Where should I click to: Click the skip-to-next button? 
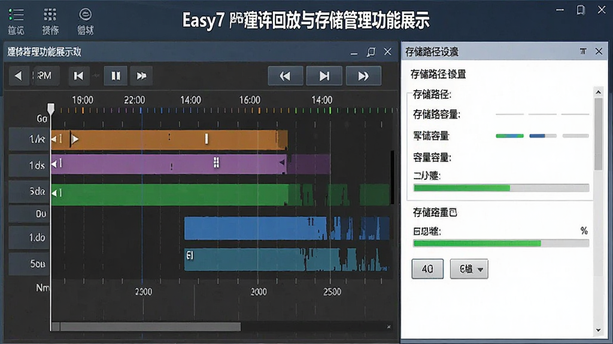(x=324, y=76)
